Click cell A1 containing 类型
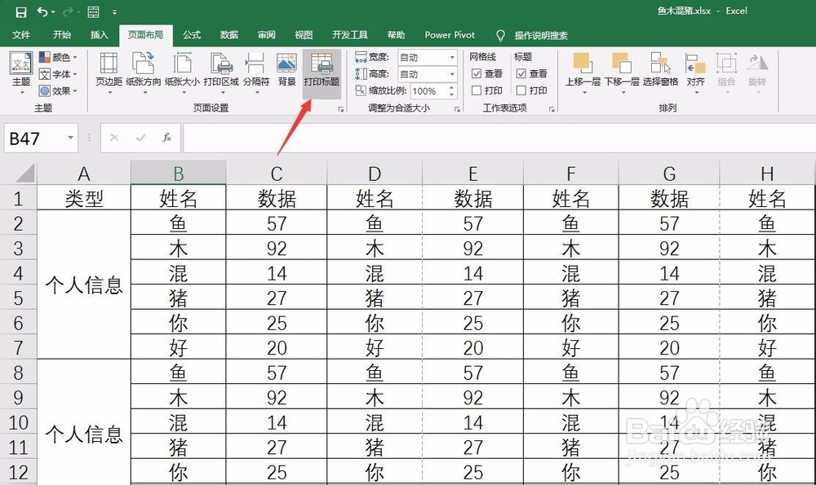The width and height of the screenshot is (816, 485). click(x=84, y=198)
